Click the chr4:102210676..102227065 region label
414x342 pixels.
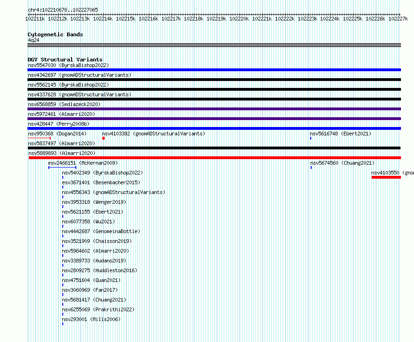pos(63,10)
